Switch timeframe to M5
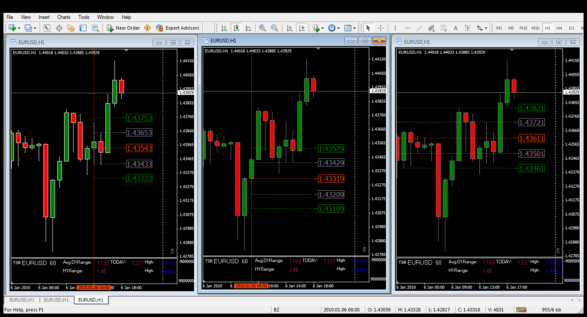This screenshot has height=317, width=587. [x=511, y=28]
